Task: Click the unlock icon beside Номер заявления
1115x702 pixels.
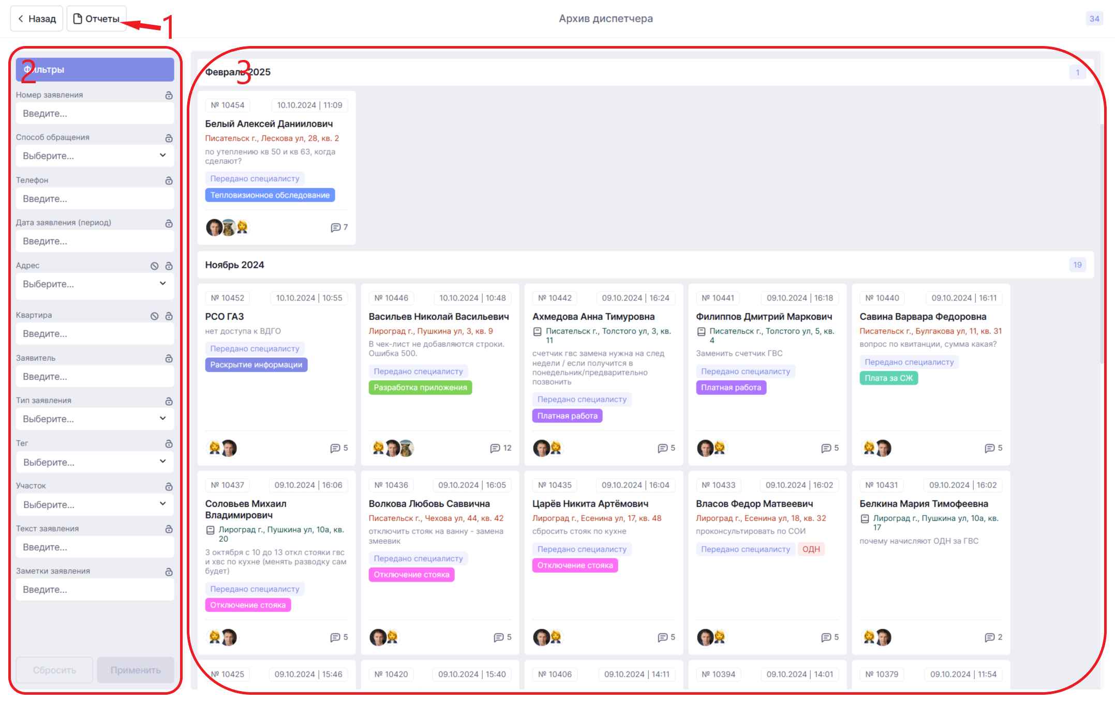Action: pyautogui.click(x=169, y=95)
